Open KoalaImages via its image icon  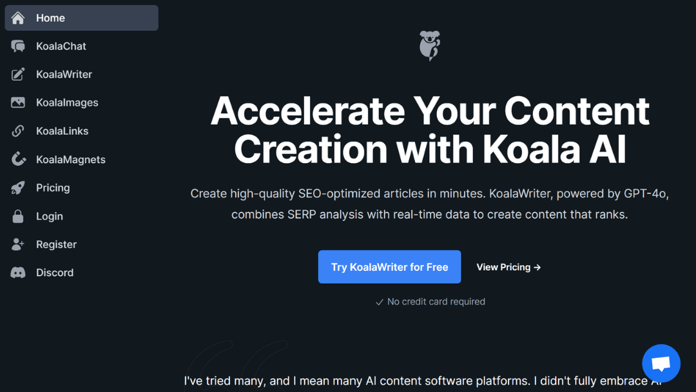coord(17,103)
